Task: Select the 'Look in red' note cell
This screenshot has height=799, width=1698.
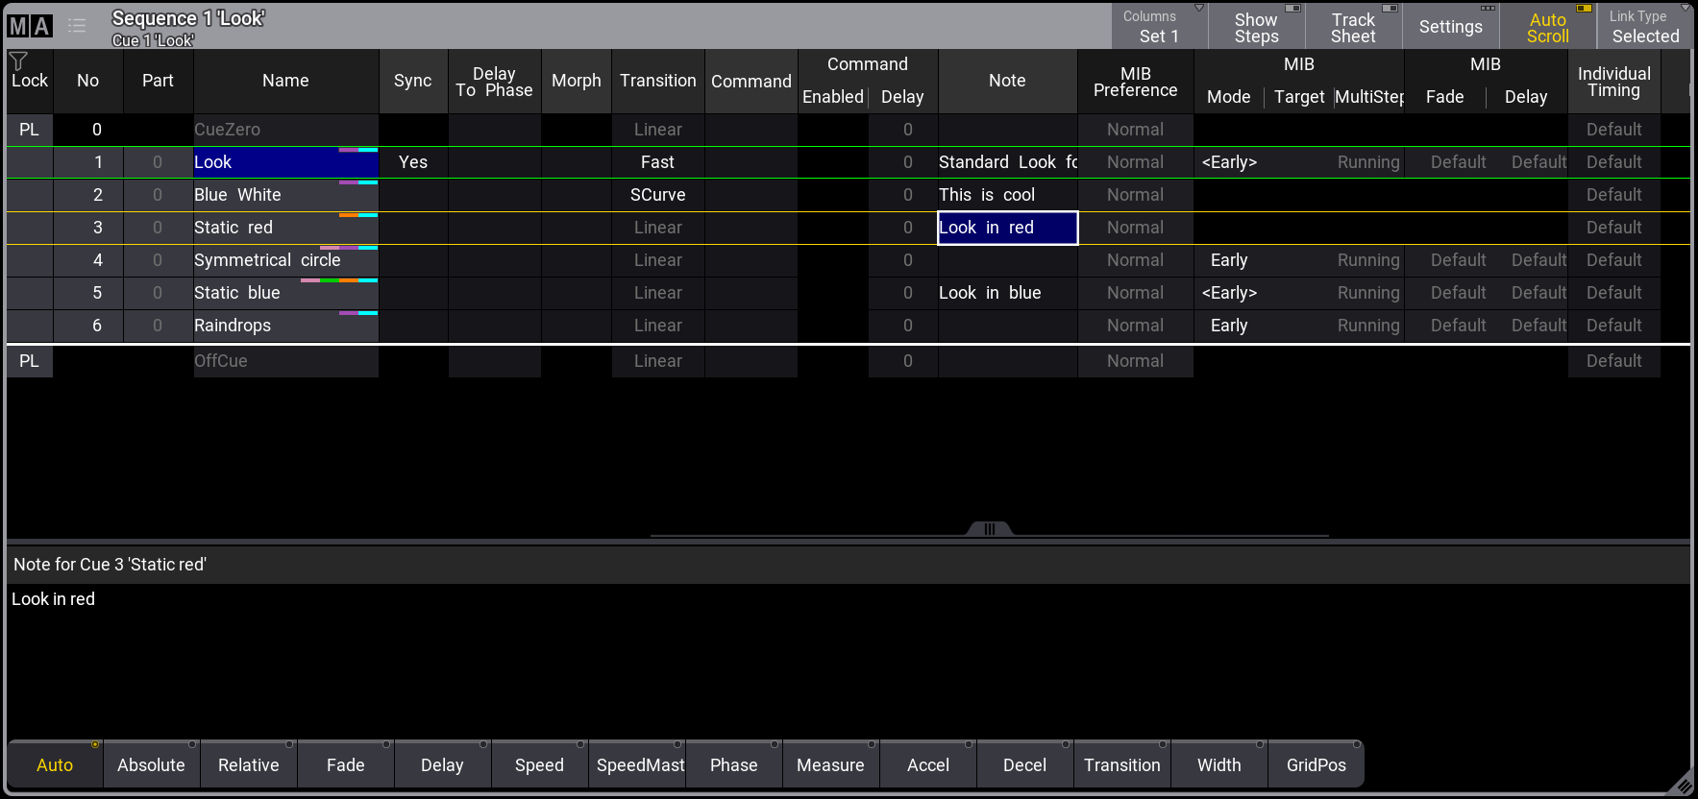Action: [1006, 228]
